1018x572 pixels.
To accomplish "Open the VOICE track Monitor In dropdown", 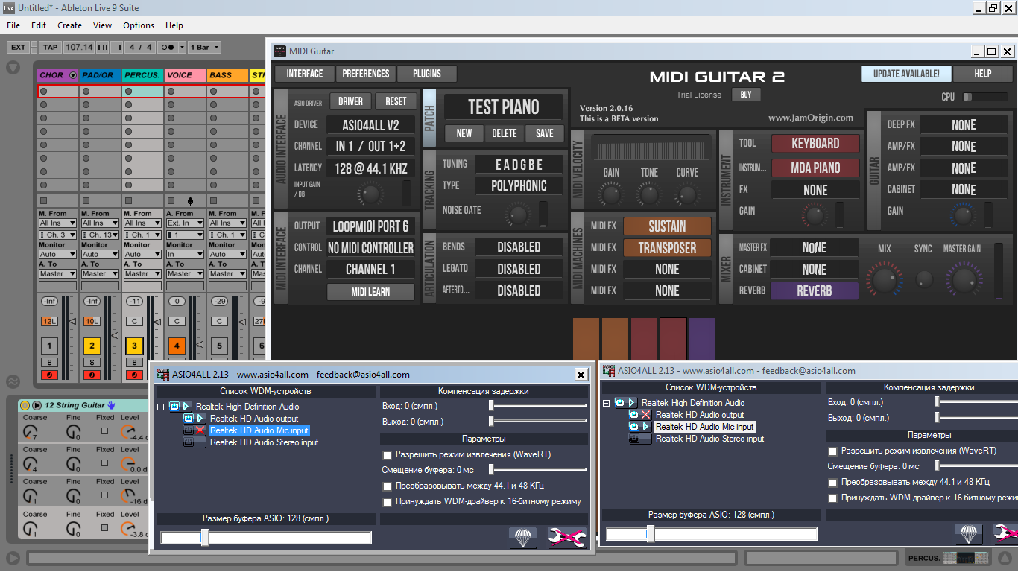I will point(185,254).
